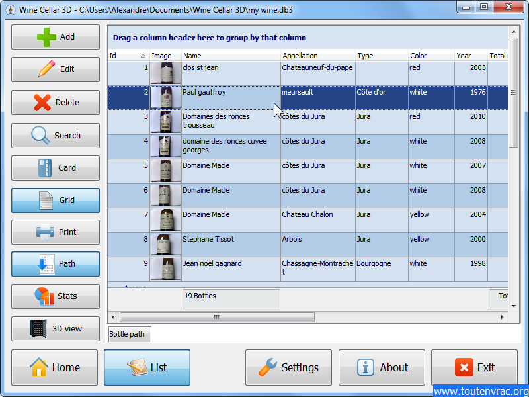
Task: Sort by the Year column header
Action: click(471, 56)
